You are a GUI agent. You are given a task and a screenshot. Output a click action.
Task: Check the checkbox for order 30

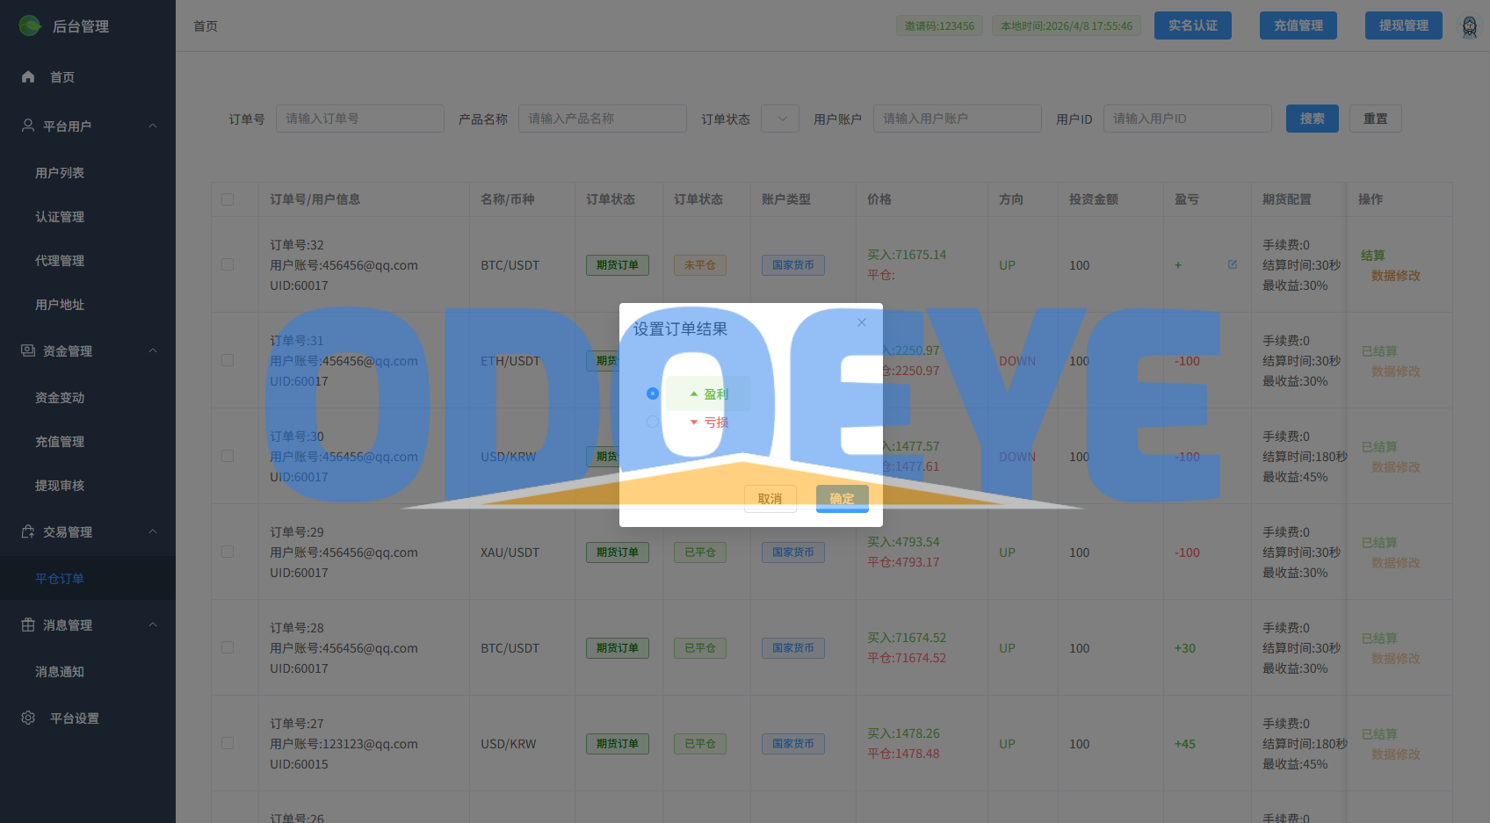point(228,456)
